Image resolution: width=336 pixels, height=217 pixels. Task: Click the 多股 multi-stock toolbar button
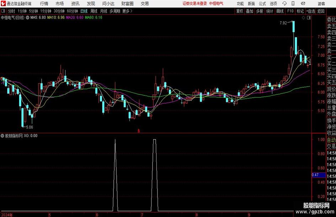click(260, 11)
